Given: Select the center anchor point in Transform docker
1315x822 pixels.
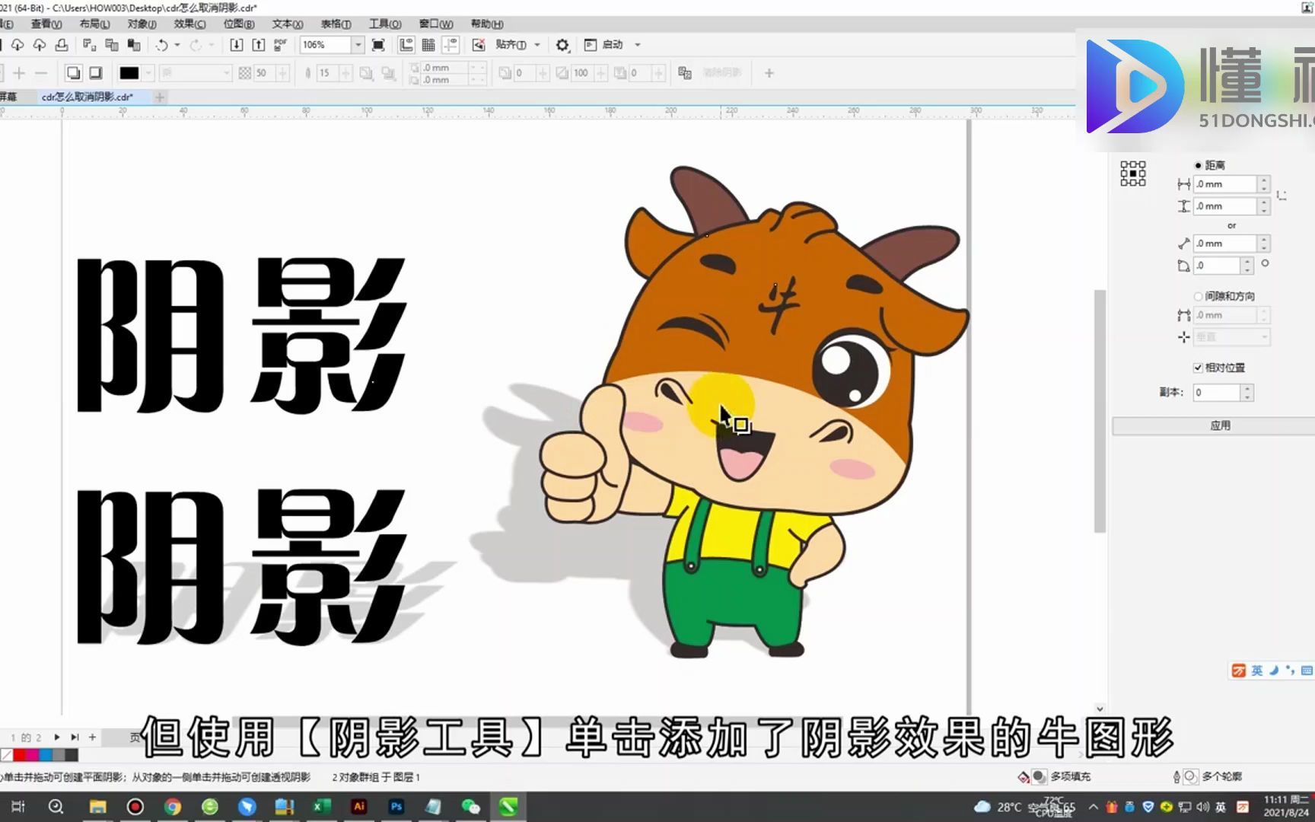Looking at the screenshot, I should [x=1133, y=174].
